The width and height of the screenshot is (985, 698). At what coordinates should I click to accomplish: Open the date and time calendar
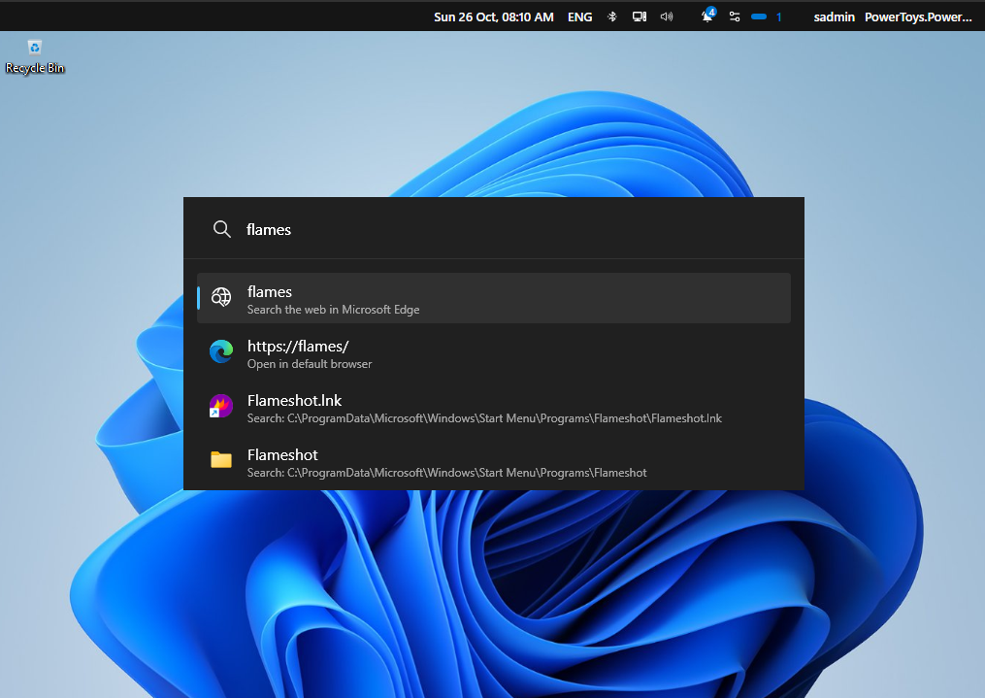pos(494,17)
